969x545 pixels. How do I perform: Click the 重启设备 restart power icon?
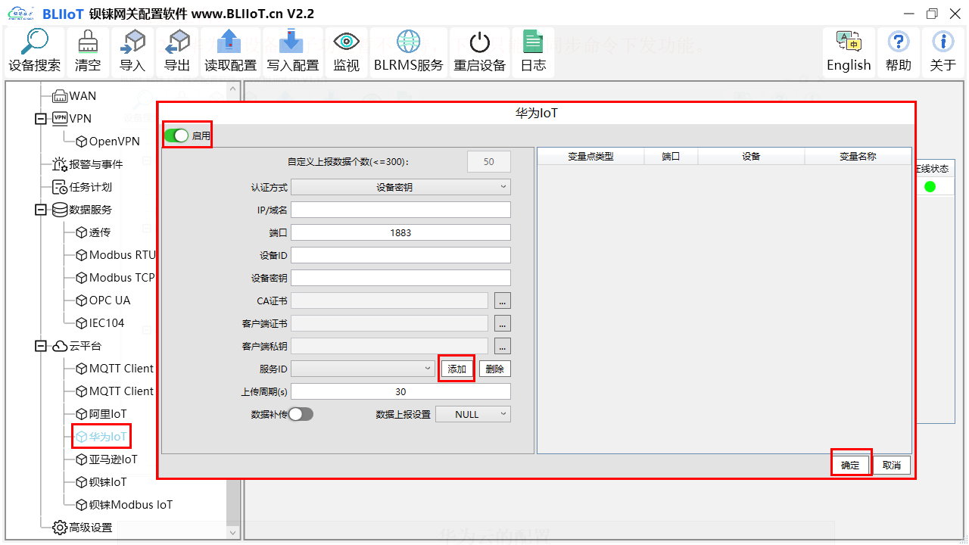pos(479,51)
